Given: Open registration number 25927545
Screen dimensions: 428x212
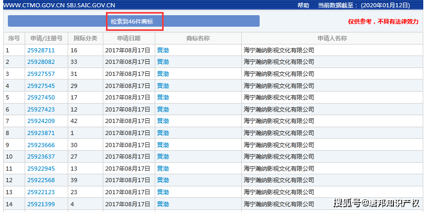Looking at the screenshot, I should coord(41,86).
